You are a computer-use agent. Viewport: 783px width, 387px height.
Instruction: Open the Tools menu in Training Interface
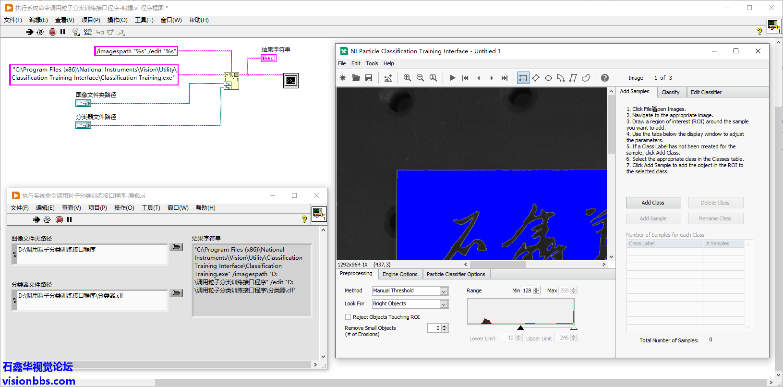click(x=372, y=63)
